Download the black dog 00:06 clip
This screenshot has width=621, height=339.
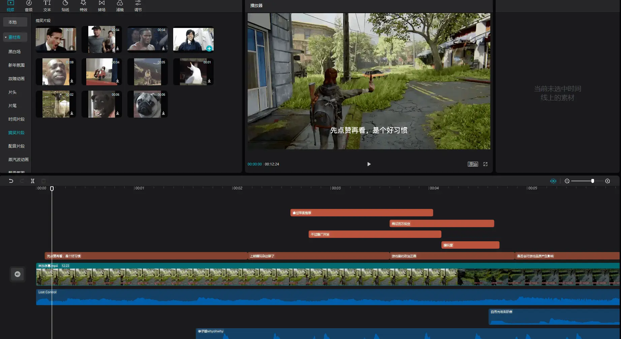pyautogui.click(x=118, y=113)
